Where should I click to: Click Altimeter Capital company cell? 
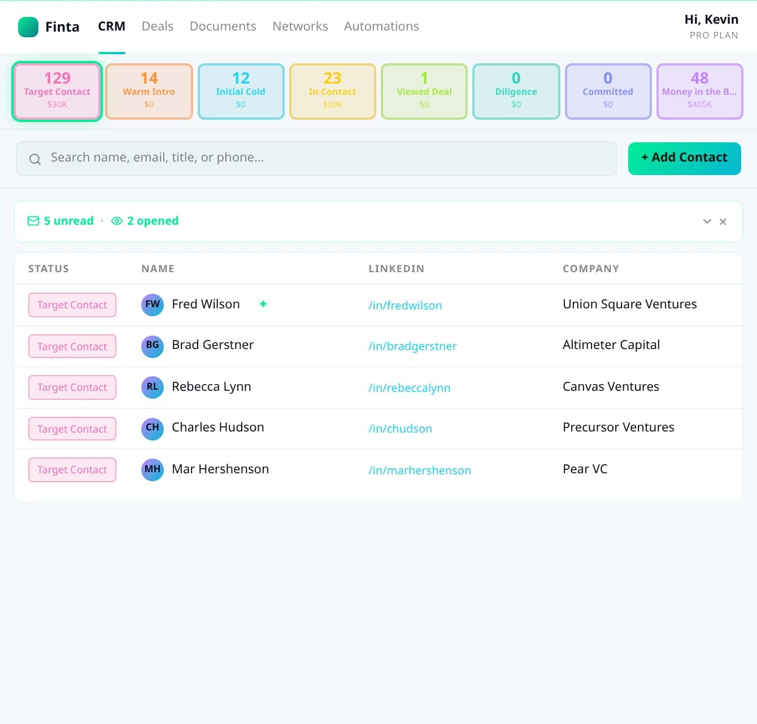pos(611,345)
